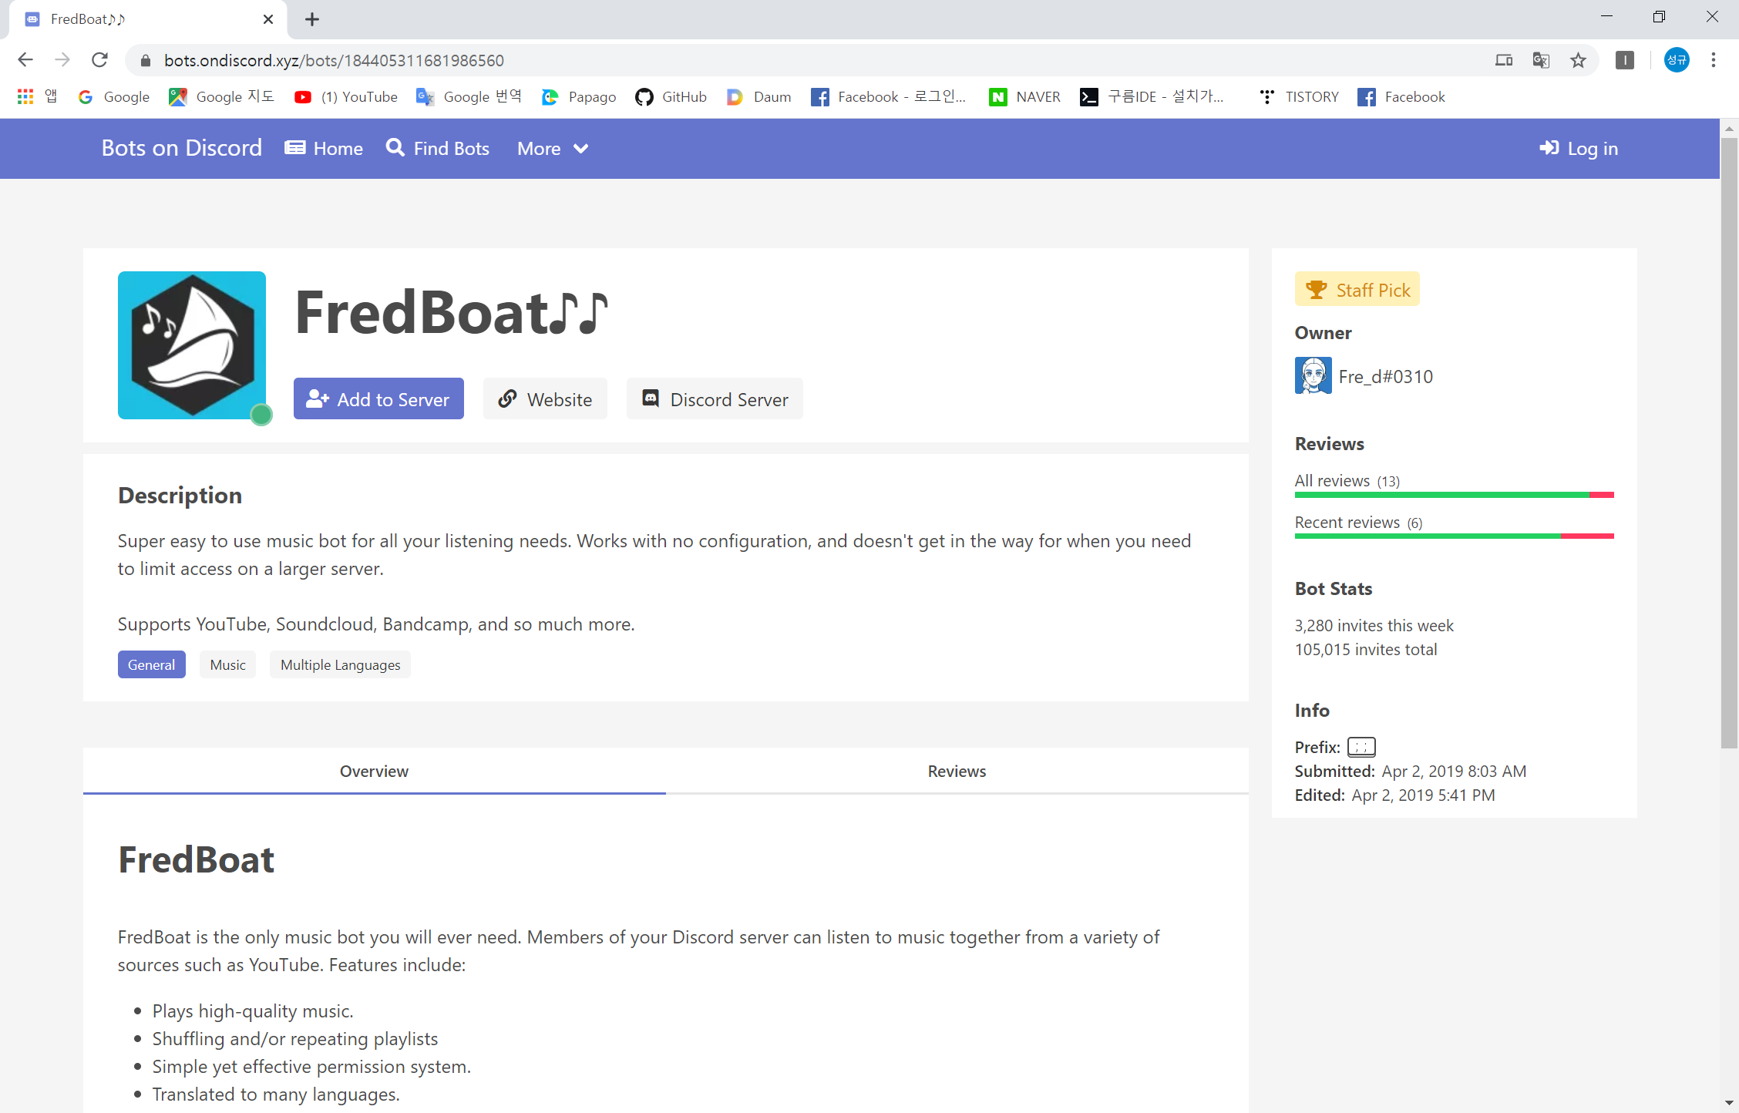This screenshot has width=1739, height=1113.
Task: Reload the page with refresh icon
Action: pyautogui.click(x=99, y=60)
